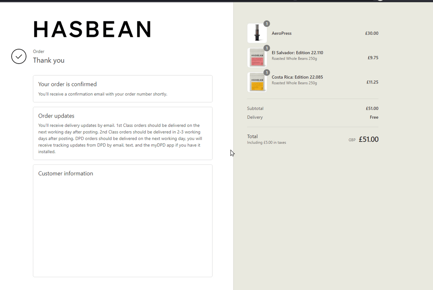Click the large £51.00 total amount
Screen dimensions: 433x290
click(x=368, y=140)
